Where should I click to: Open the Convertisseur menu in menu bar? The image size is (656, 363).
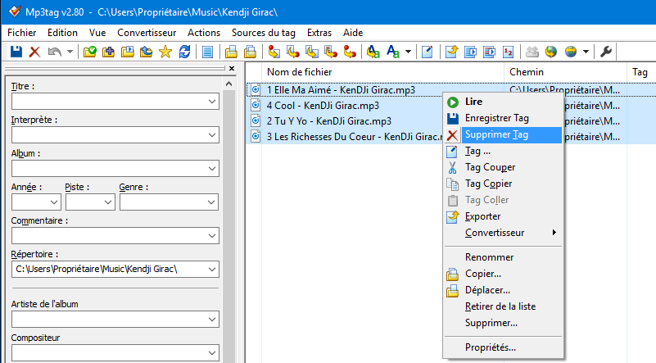point(147,33)
